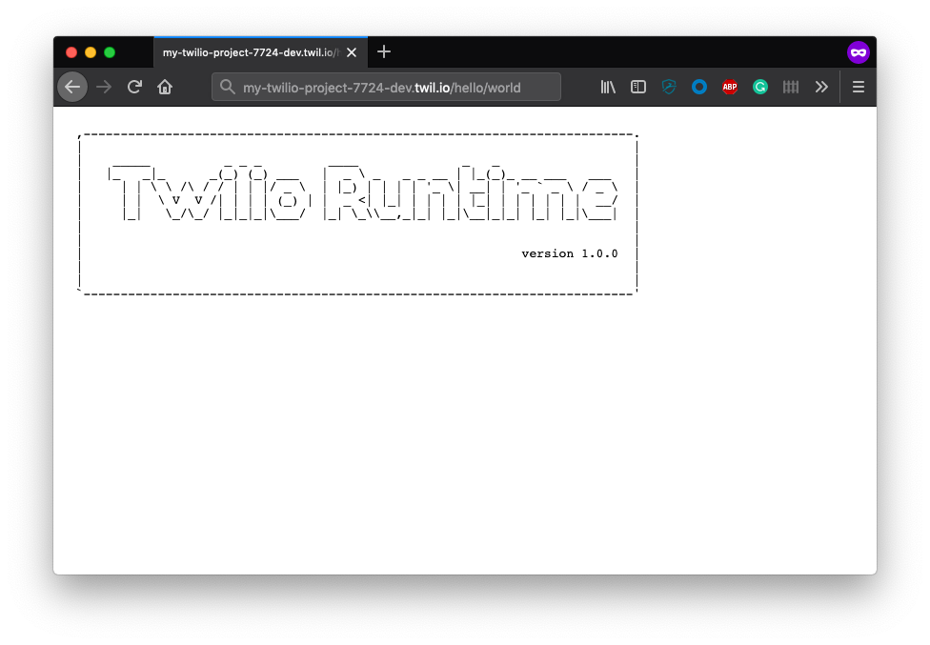This screenshot has width=930, height=645.
Task: Click the private browsing mask icon top right
Action: (x=859, y=52)
